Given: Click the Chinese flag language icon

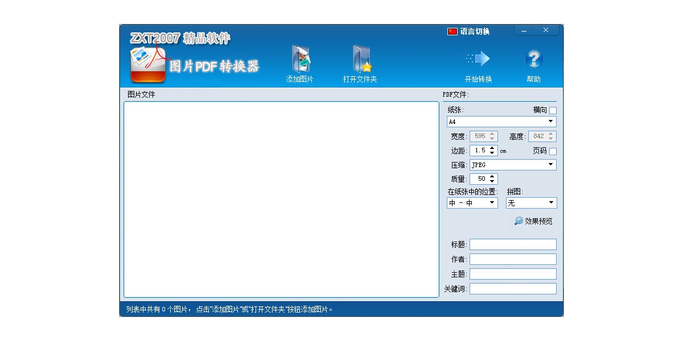Looking at the screenshot, I should pyautogui.click(x=452, y=32).
